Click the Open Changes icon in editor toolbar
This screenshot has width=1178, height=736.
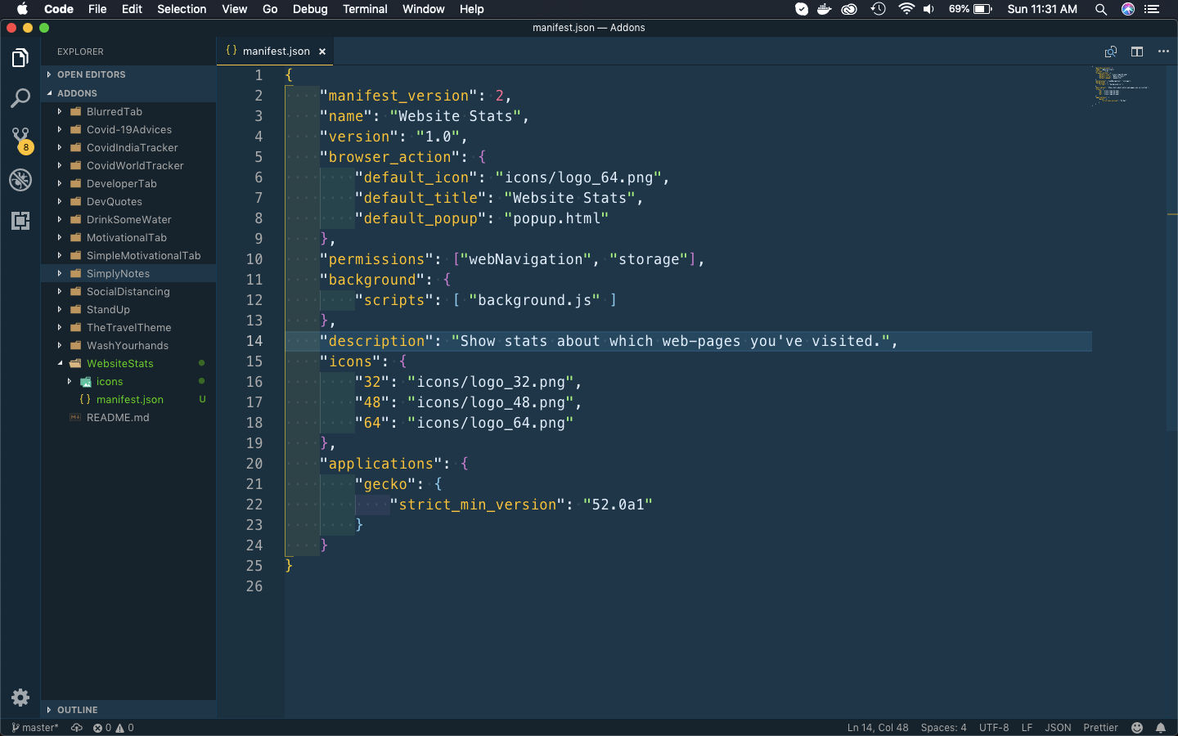1111,52
